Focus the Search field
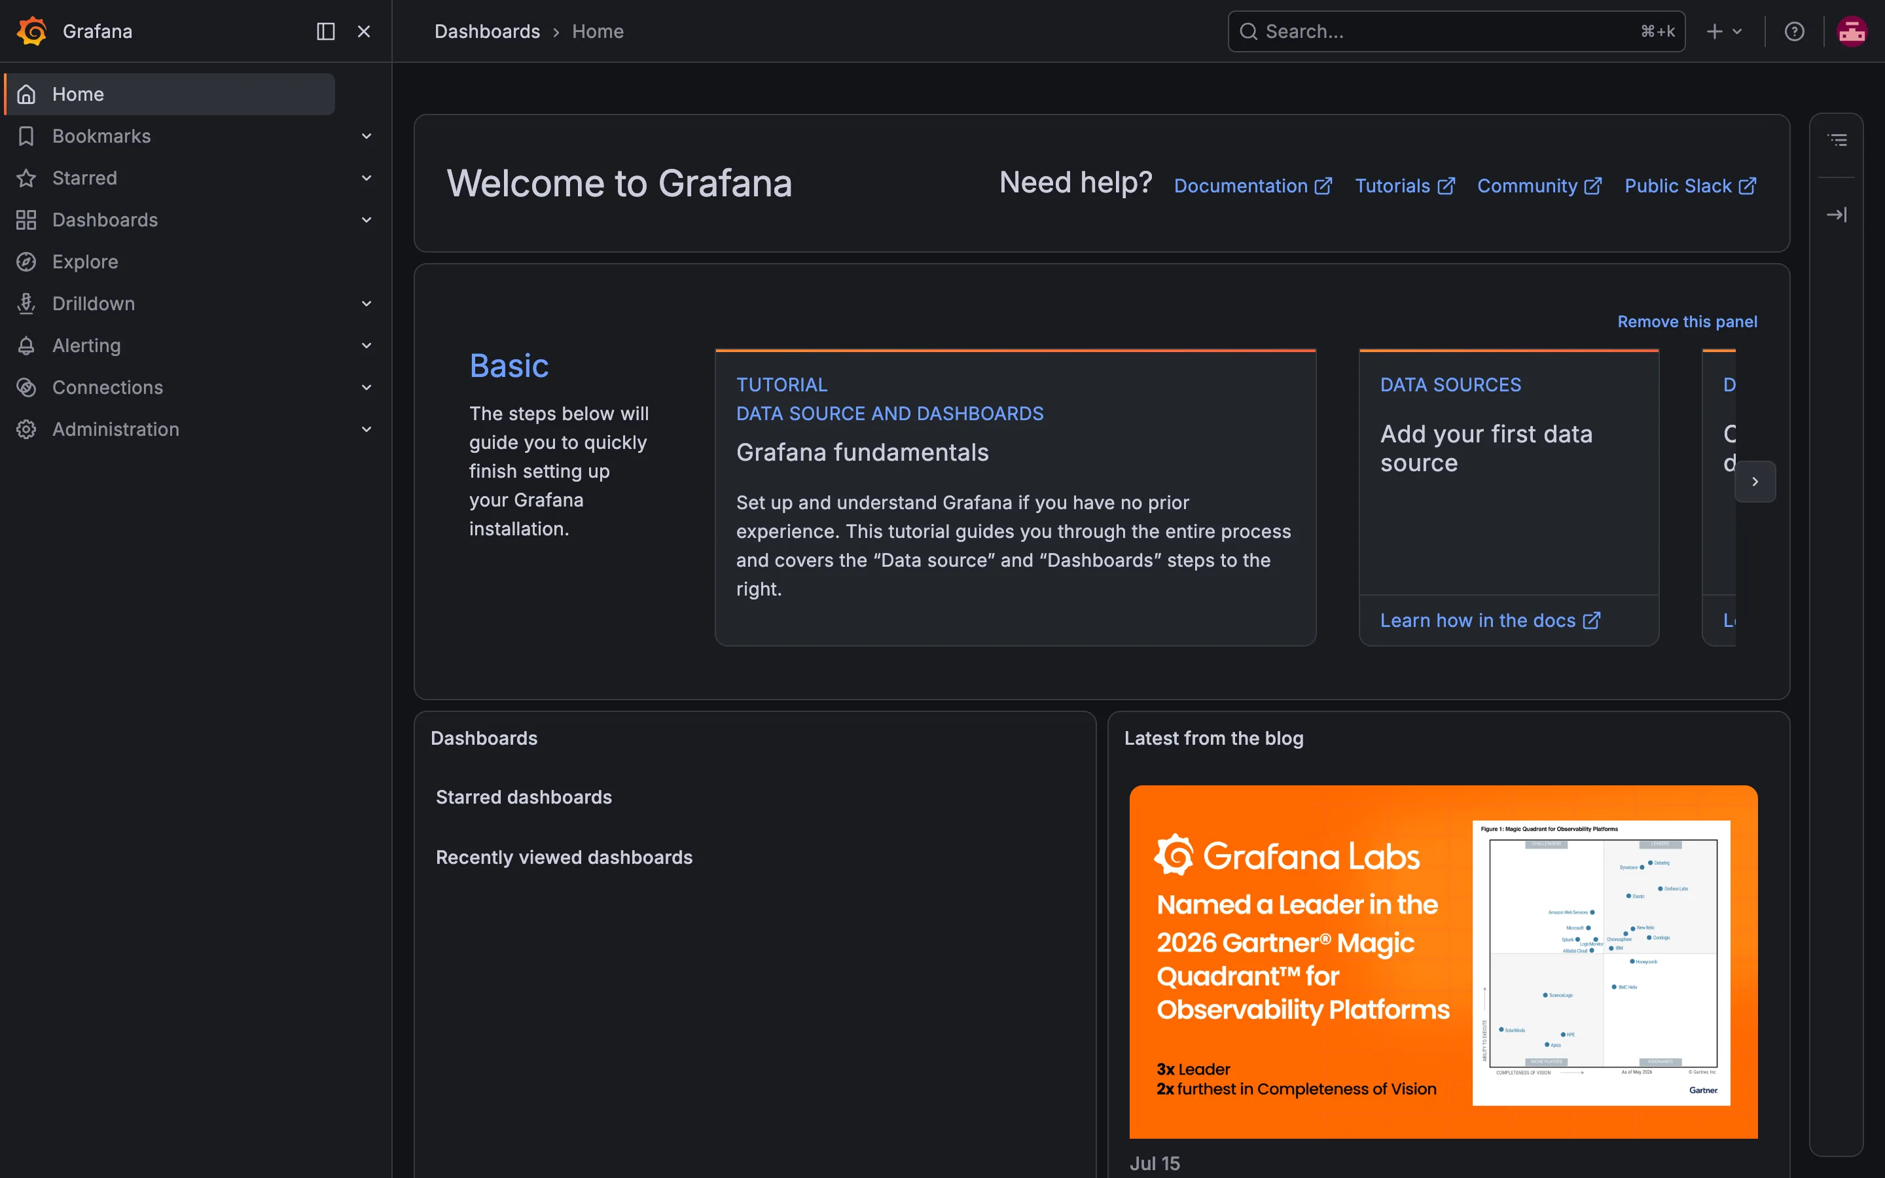This screenshot has width=1885, height=1178. [x=1456, y=31]
